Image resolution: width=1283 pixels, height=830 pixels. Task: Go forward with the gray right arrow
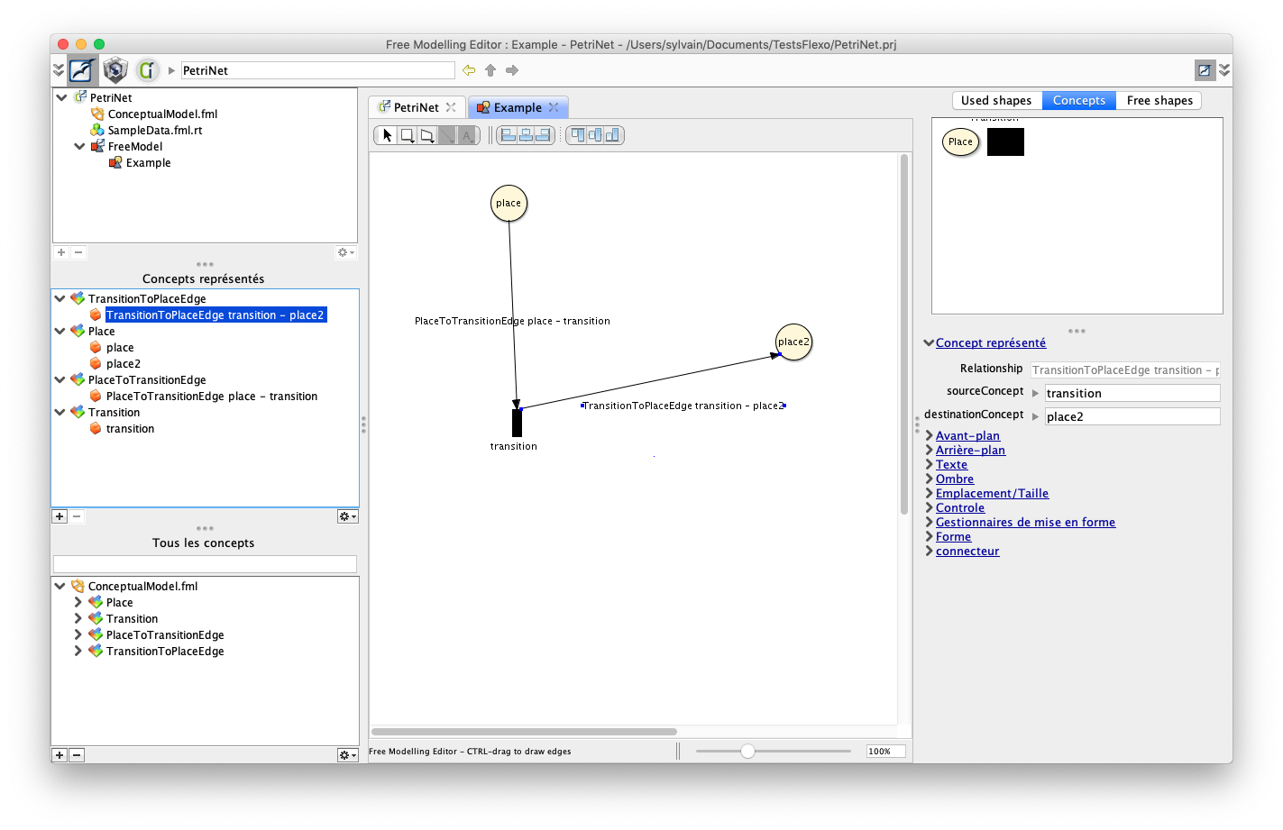pyautogui.click(x=512, y=70)
